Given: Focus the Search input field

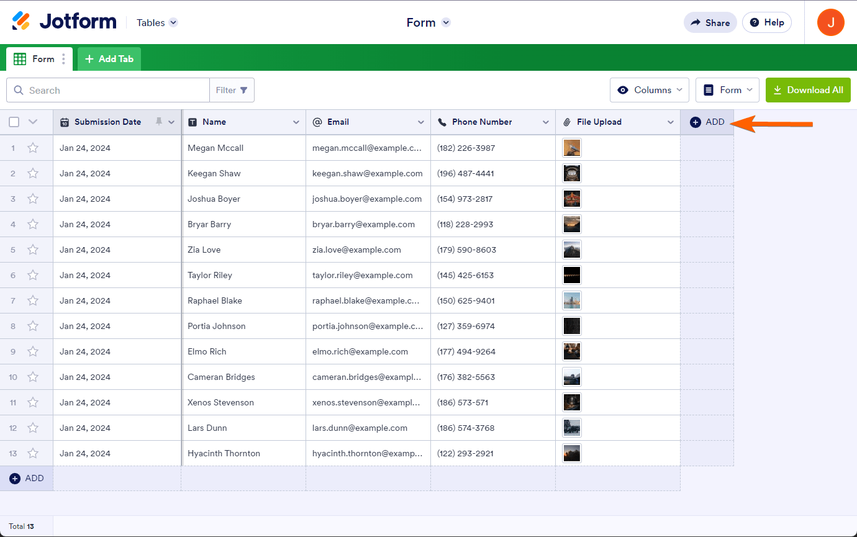Looking at the screenshot, I should point(115,90).
